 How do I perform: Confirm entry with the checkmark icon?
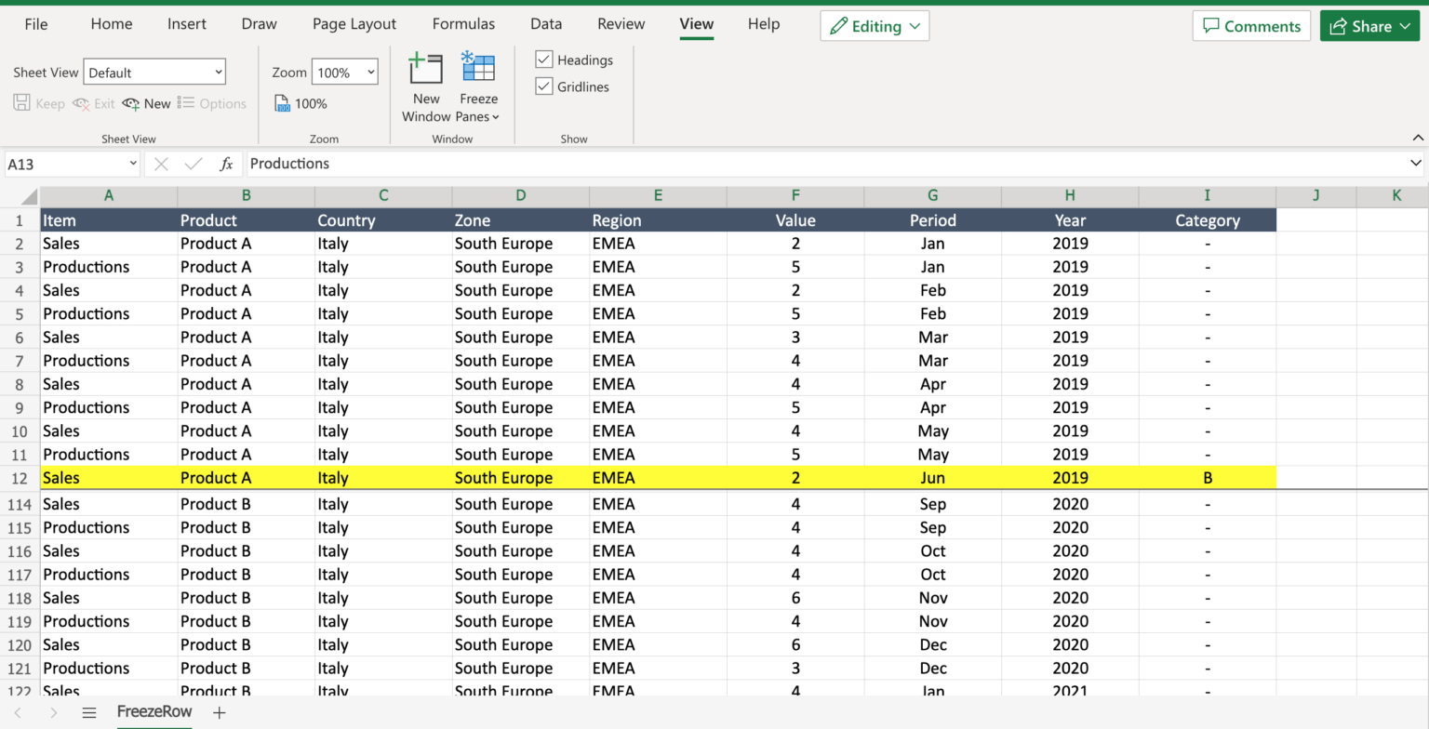point(193,164)
